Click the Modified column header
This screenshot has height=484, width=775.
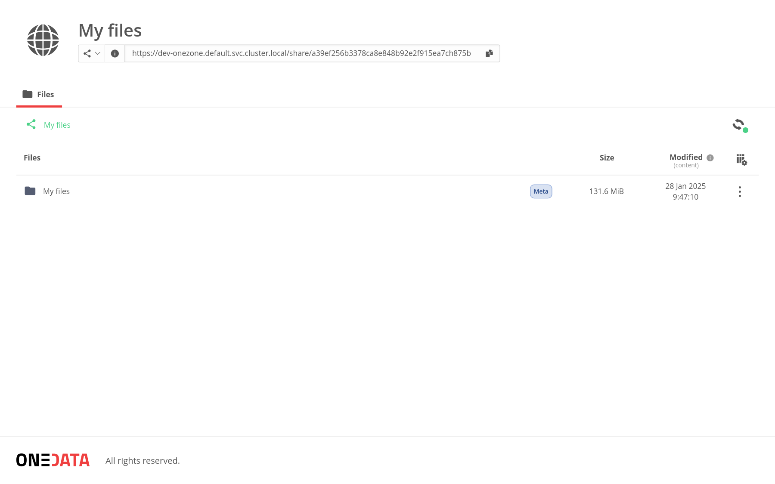[685, 157]
